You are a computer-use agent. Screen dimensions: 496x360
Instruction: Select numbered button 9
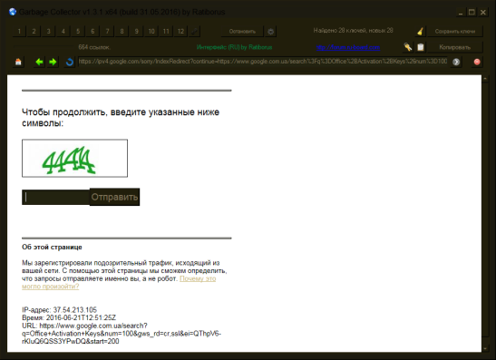pyautogui.click(x=137, y=32)
